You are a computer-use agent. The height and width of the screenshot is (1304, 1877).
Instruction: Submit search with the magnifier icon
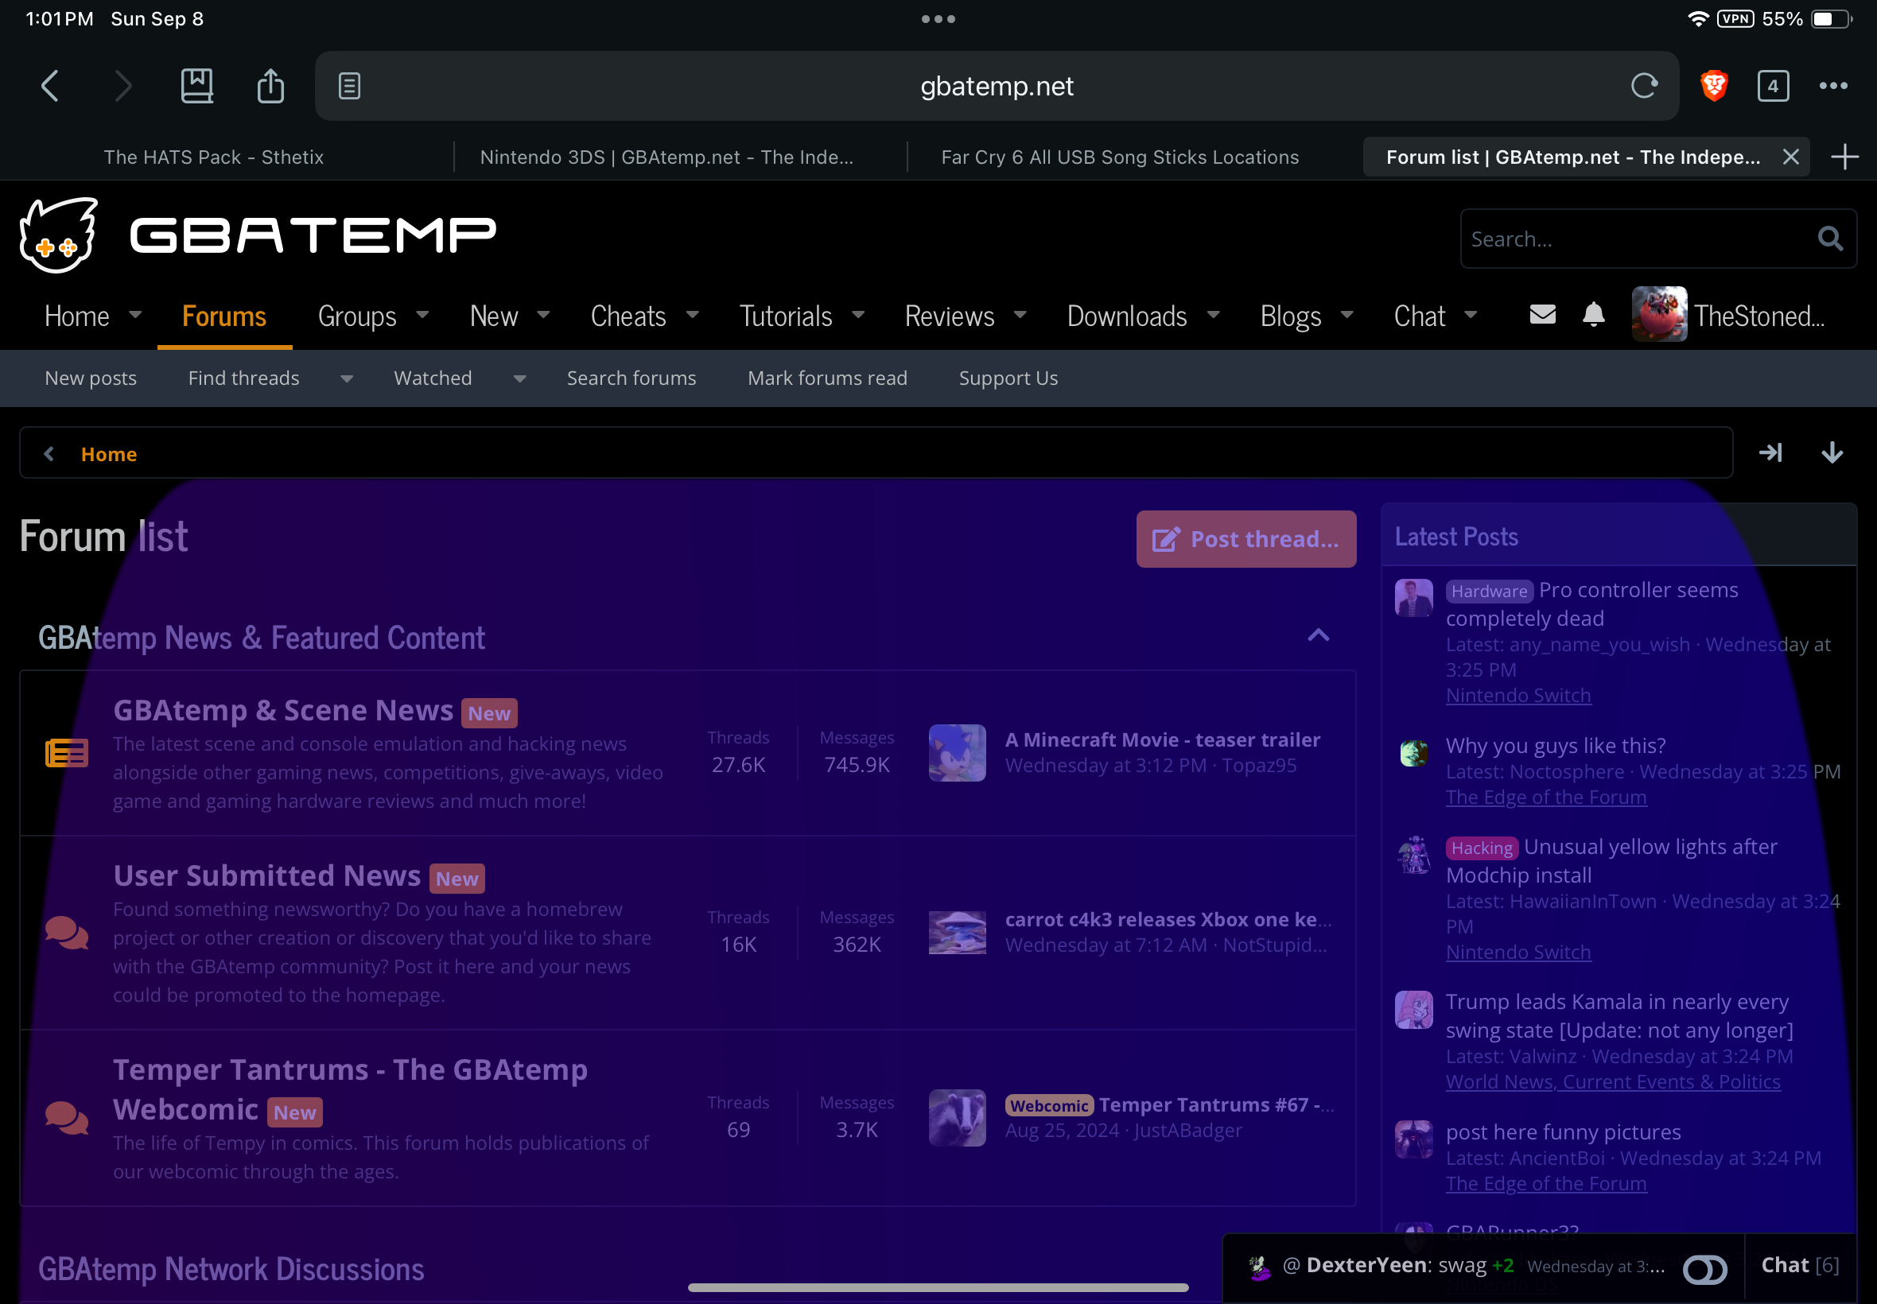[x=1830, y=239]
